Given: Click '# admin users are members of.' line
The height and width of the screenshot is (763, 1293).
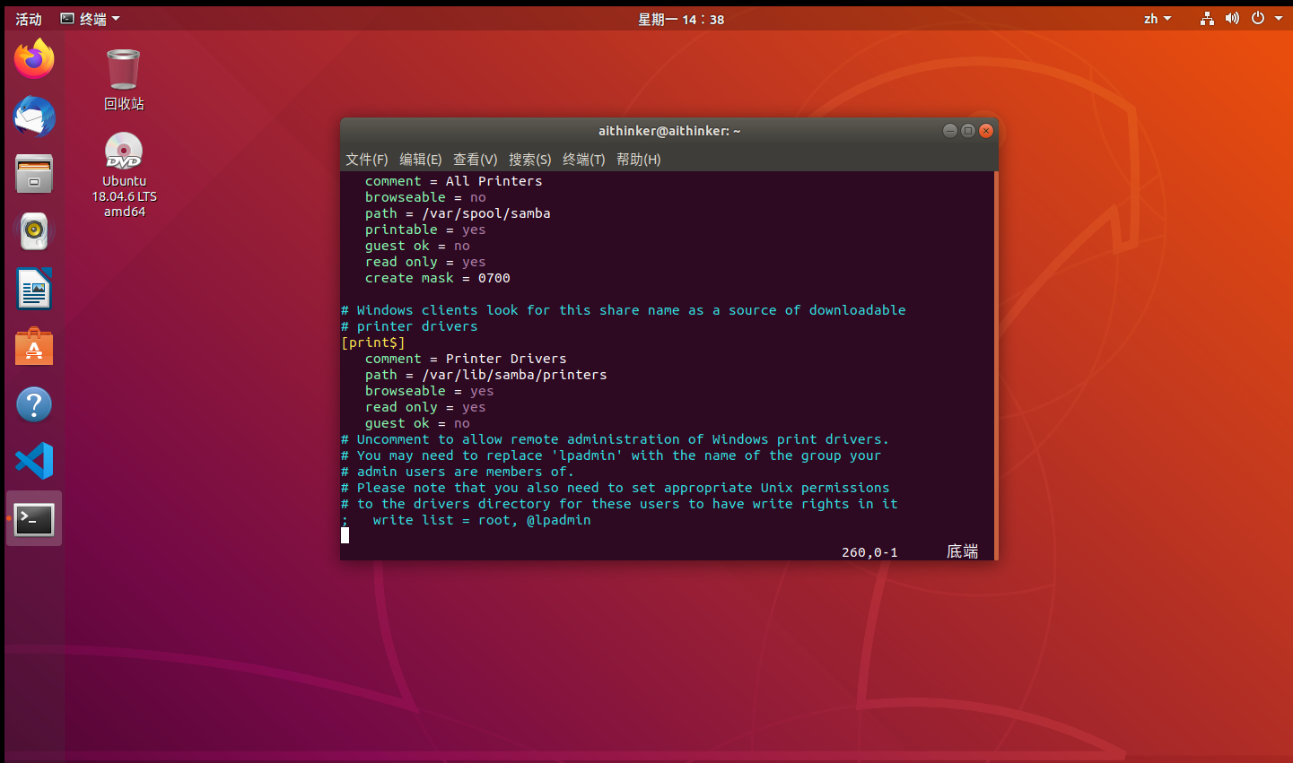Looking at the screenshot, I should click(458, 472).
